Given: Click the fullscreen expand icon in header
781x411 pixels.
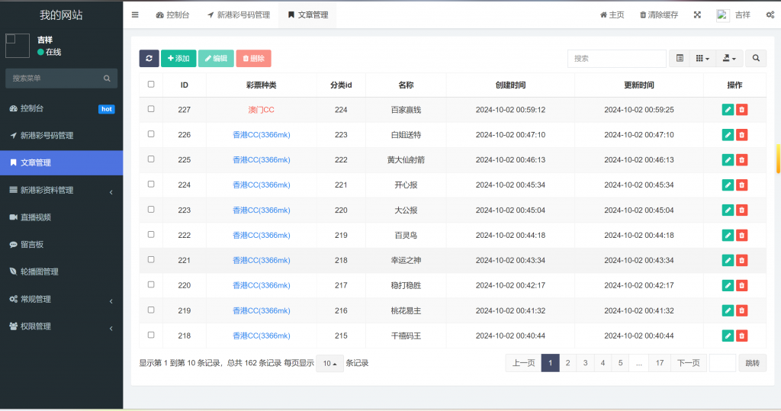Looking at the screenshot, I should pos(697,14).
